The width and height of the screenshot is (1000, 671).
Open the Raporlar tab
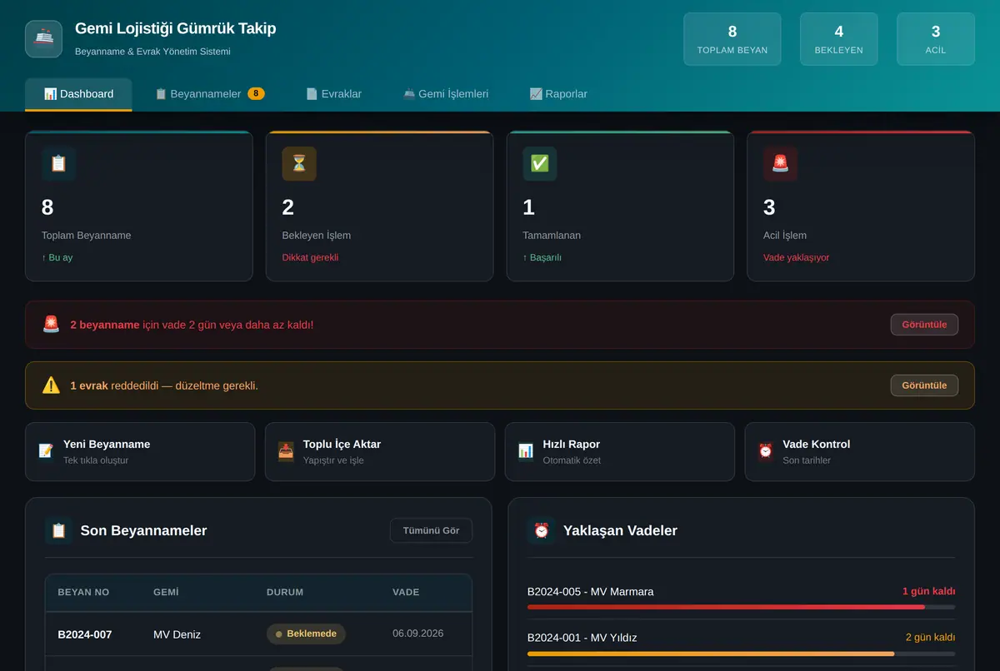click(x=558, y=94)
